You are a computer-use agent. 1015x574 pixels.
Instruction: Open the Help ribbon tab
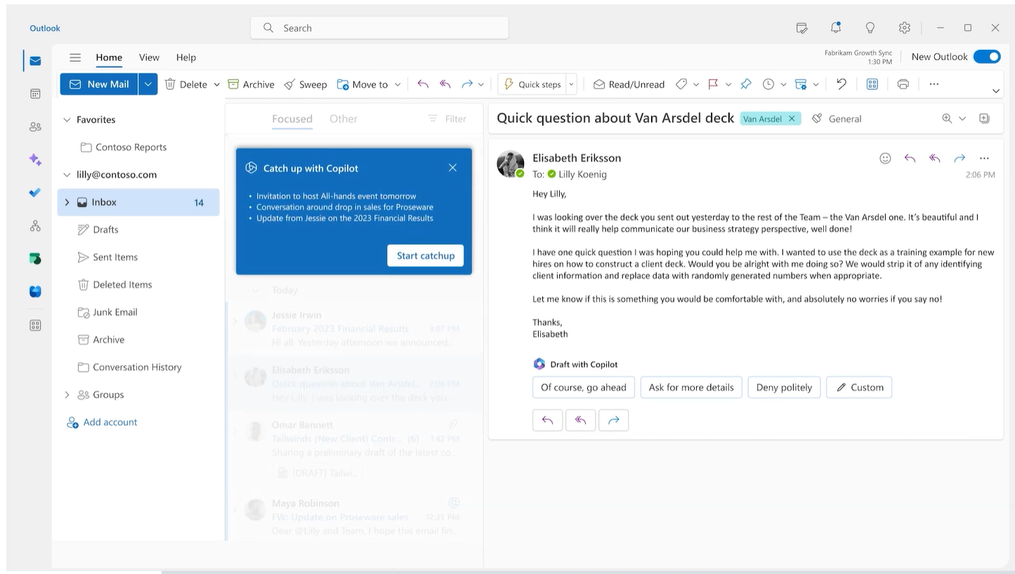[x=186, y=58]
